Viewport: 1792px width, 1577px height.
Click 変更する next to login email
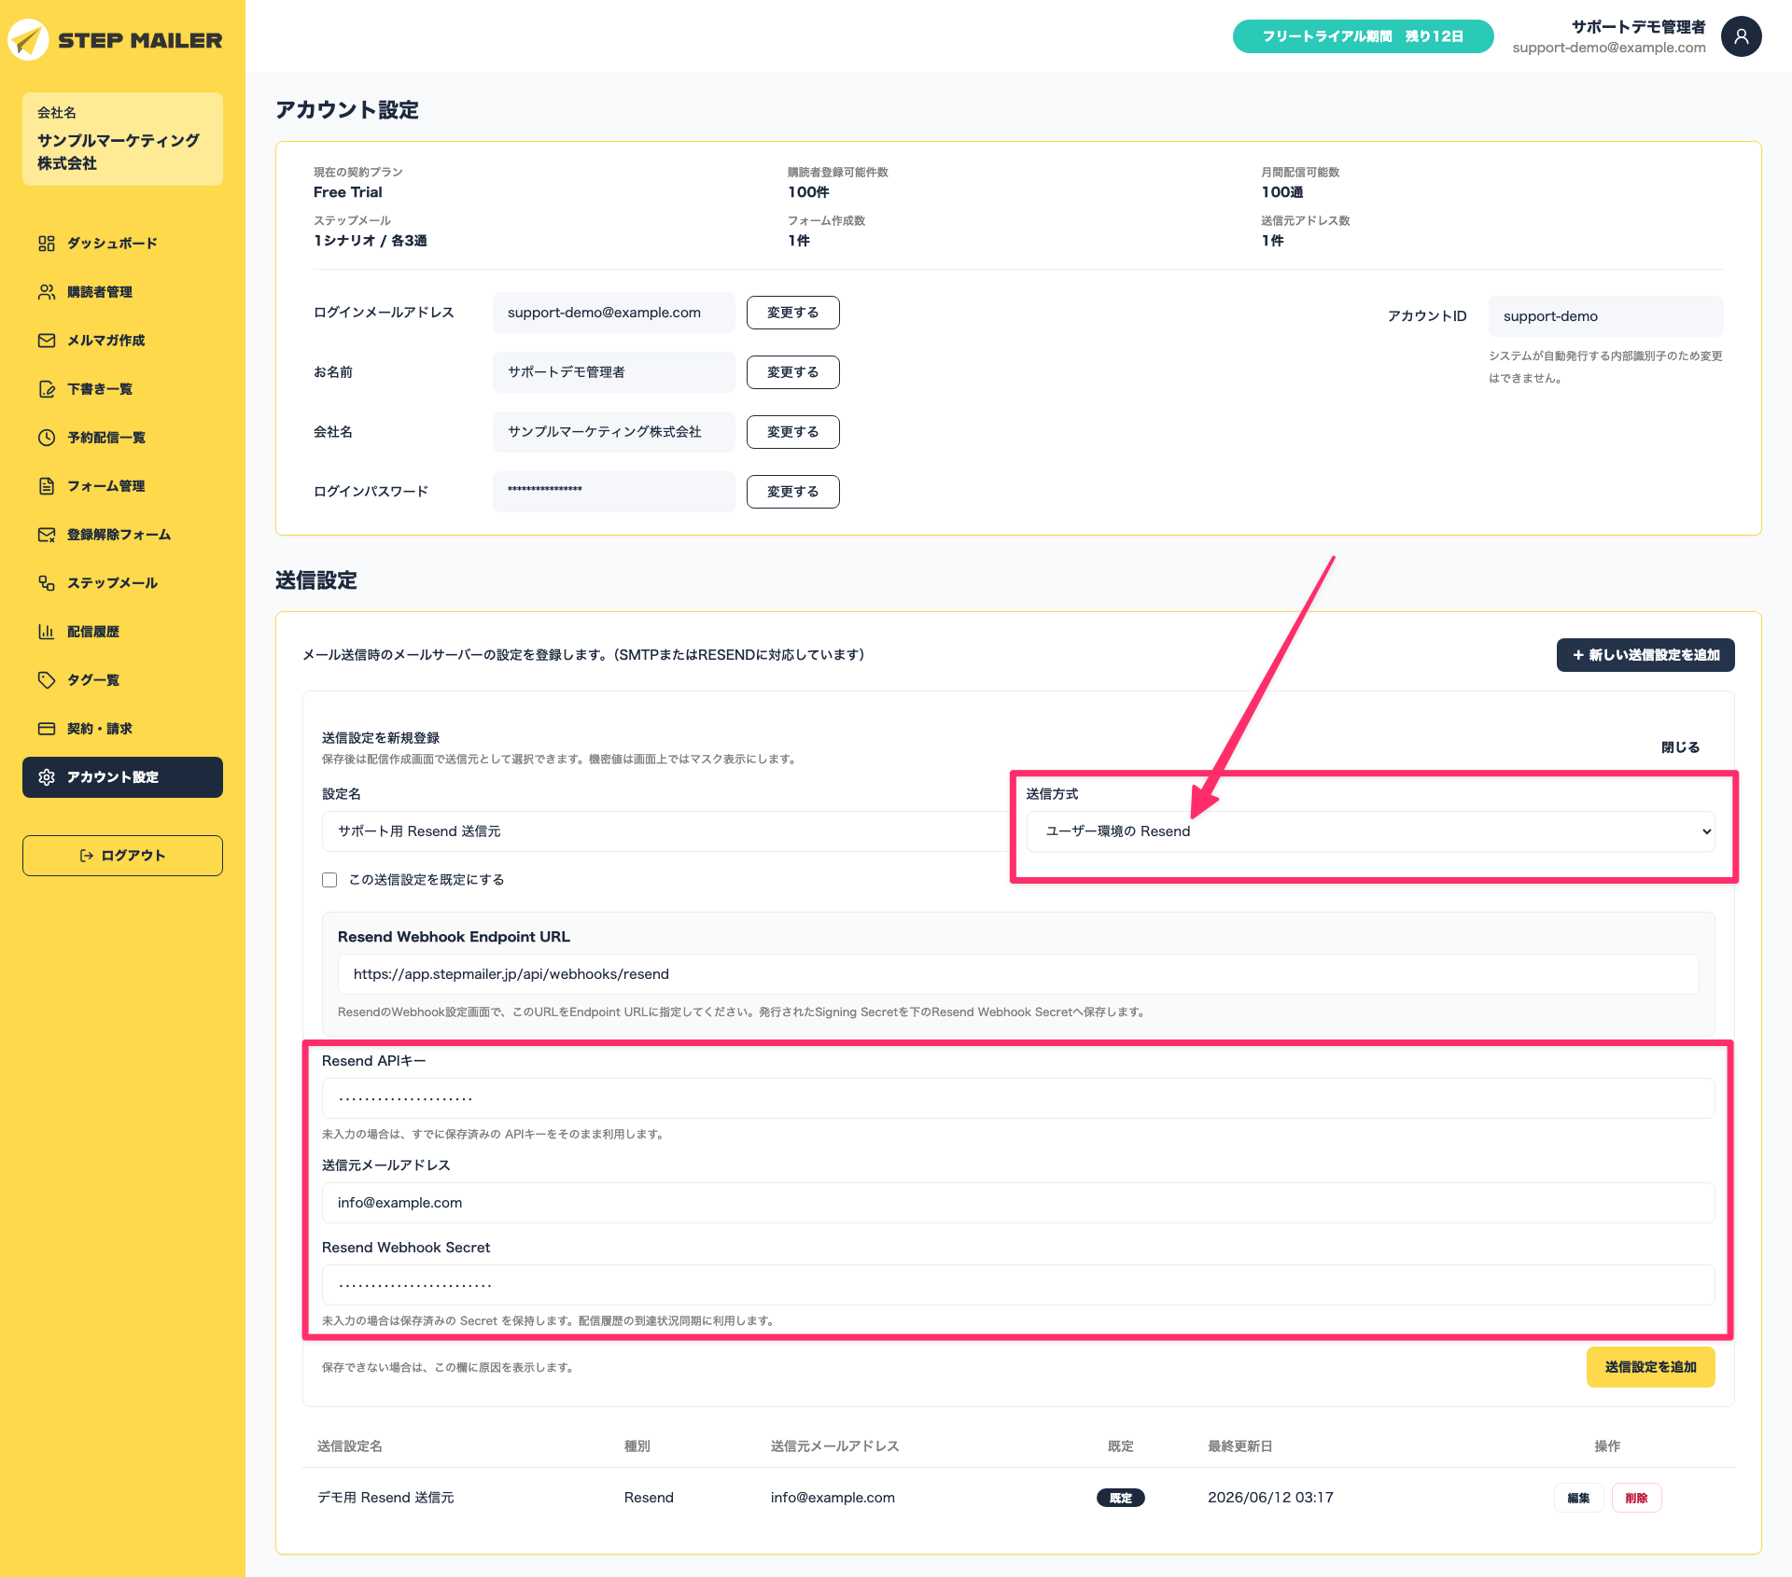pyautogui.click(x=793, y=313)
